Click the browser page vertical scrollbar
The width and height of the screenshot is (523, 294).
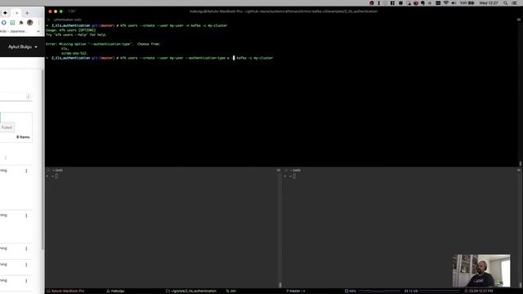pyautogui.click(x=42, y=160)
